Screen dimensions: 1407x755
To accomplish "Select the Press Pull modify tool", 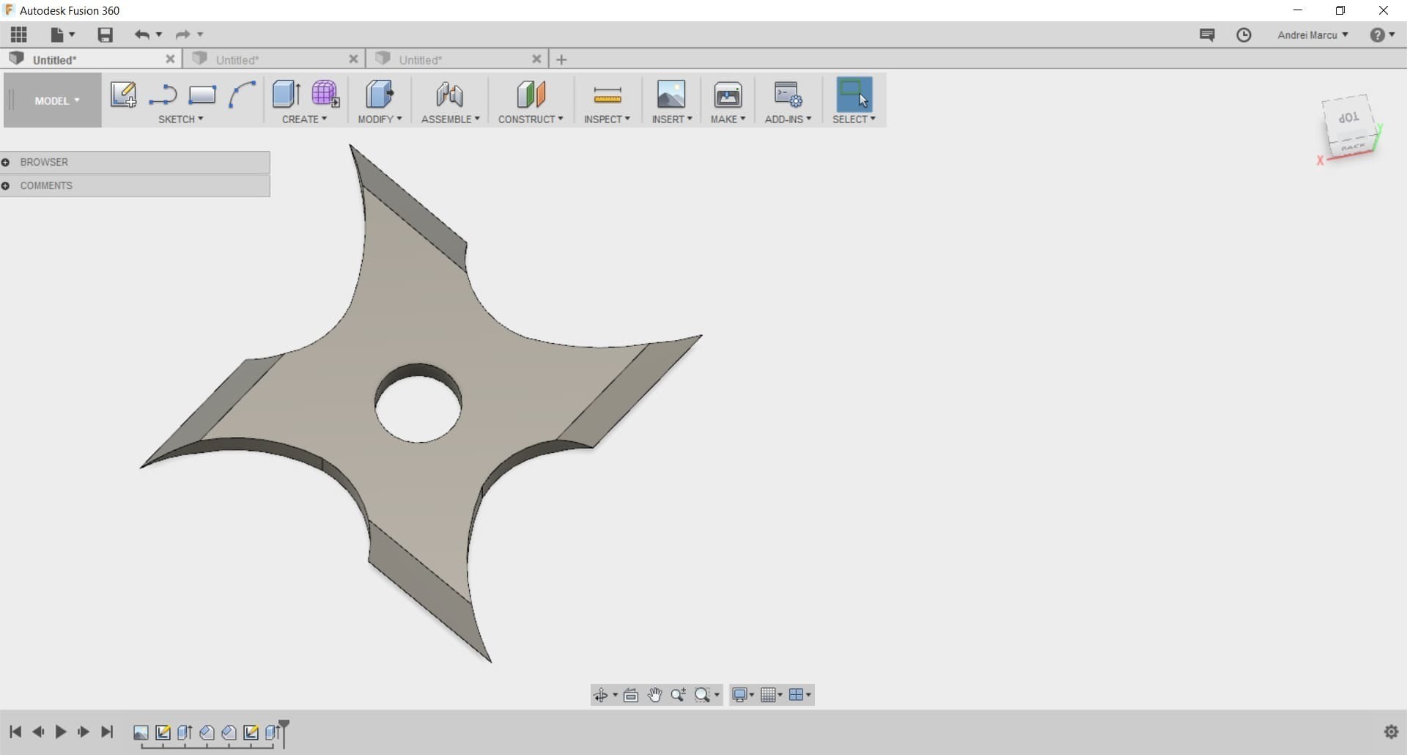I will (x=380, y=95).
